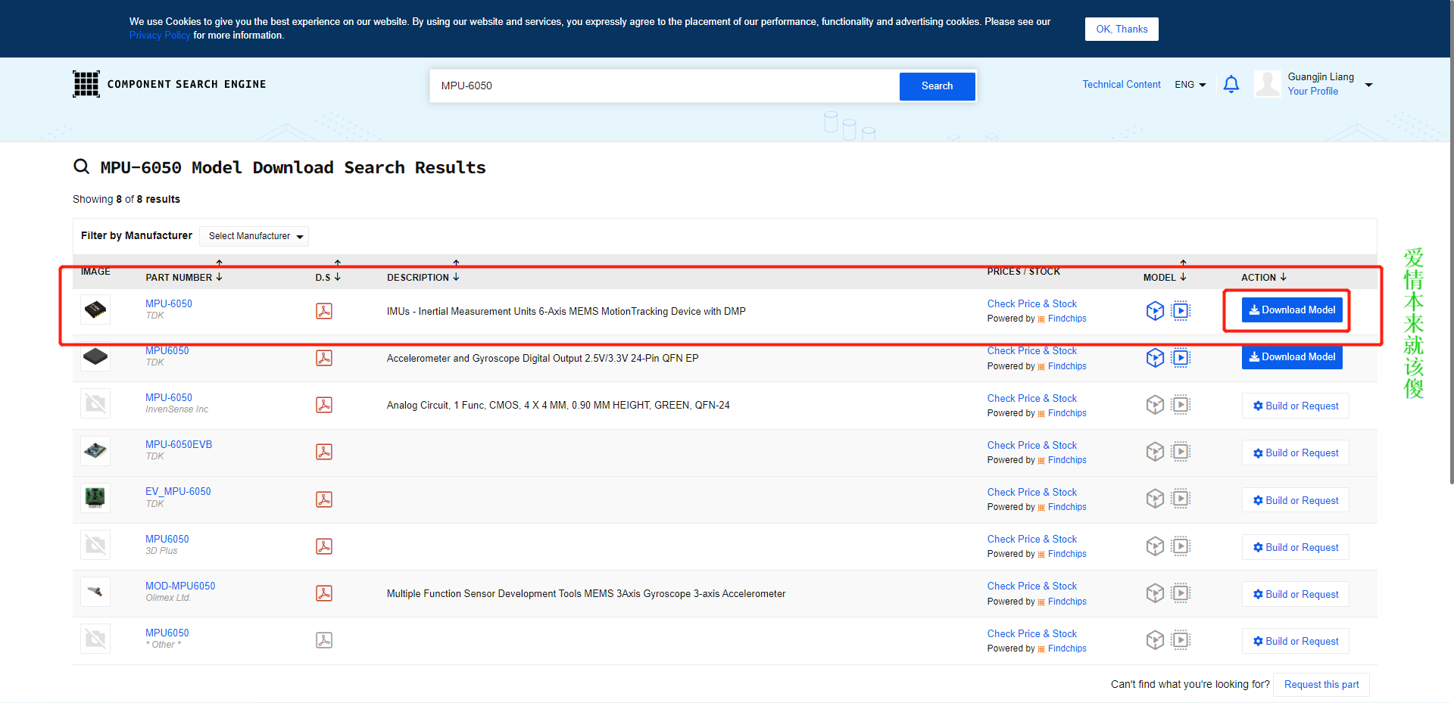
Task: Open MOD-MPU6050 thumbnail image
Action: [x=95, y=592]
